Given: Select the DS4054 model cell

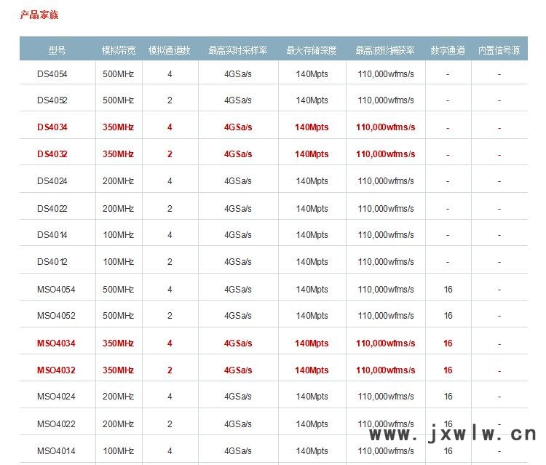Looking at the screenshot, I should click(52, 74).
